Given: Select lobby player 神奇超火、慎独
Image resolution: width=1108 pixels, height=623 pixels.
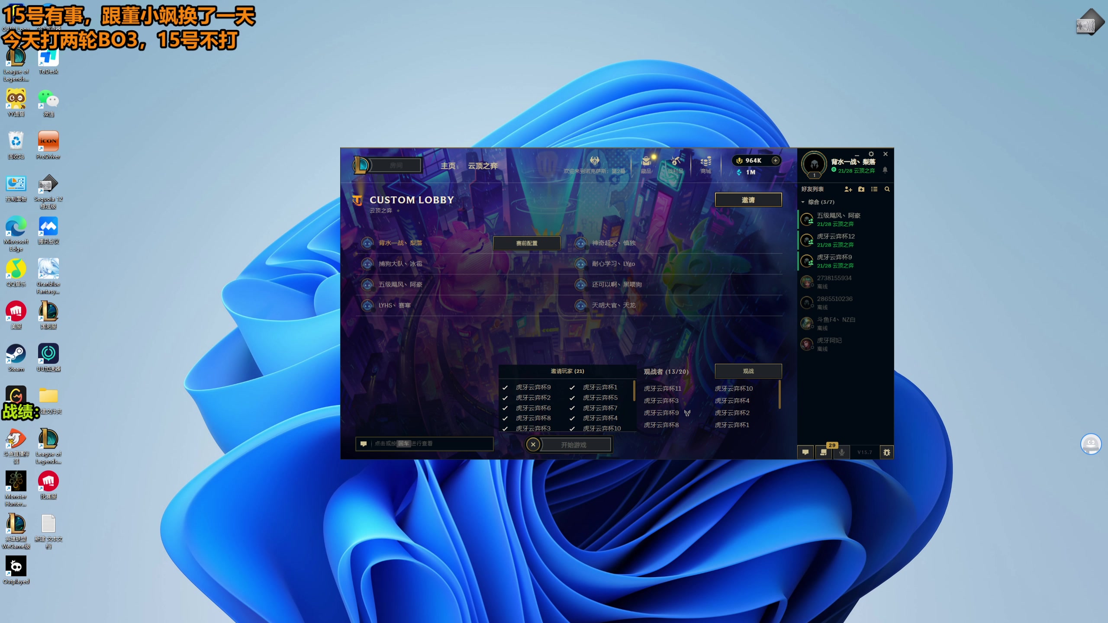Looking at the screenshot, I should pos(613,243).
